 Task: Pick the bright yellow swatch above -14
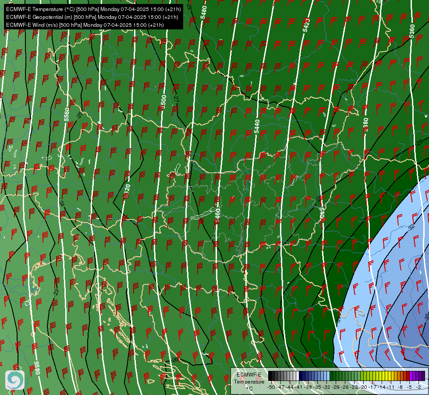point(383,376)
